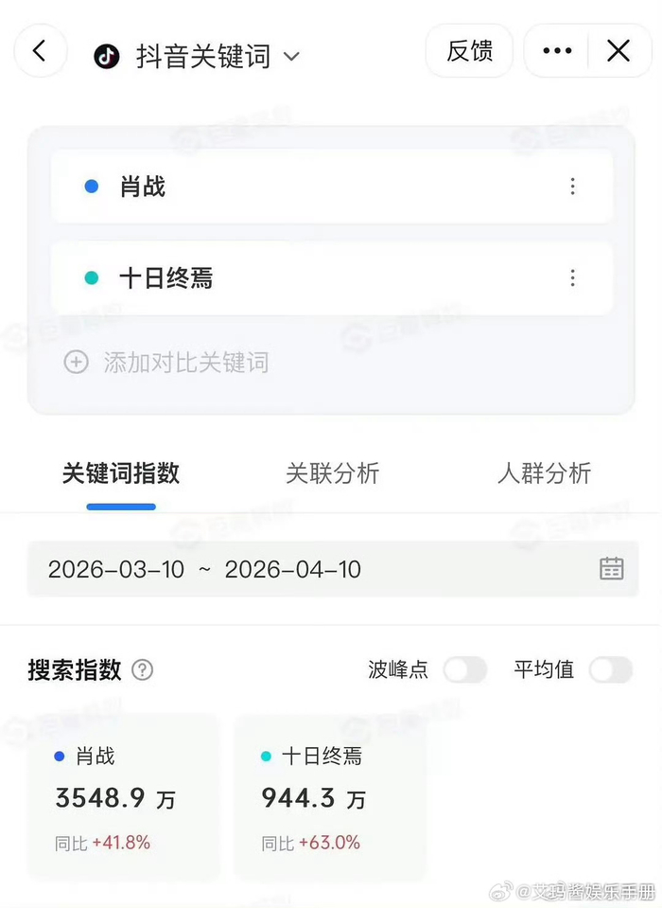
Task: Click the blue dot beside 肖战 keyword
Action: pyautogui.click(x=92, y=187)
